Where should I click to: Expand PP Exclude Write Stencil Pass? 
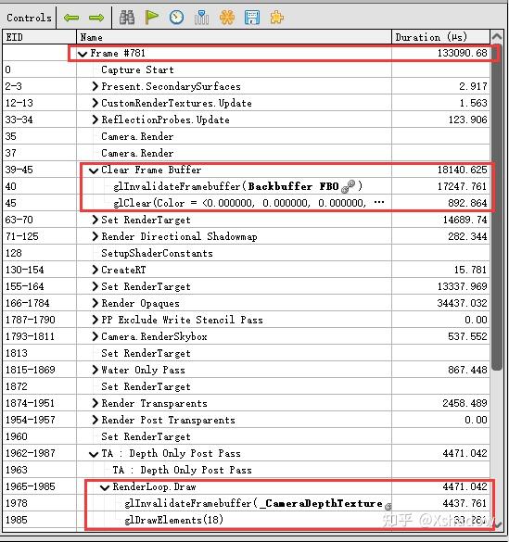coord(95,320)
